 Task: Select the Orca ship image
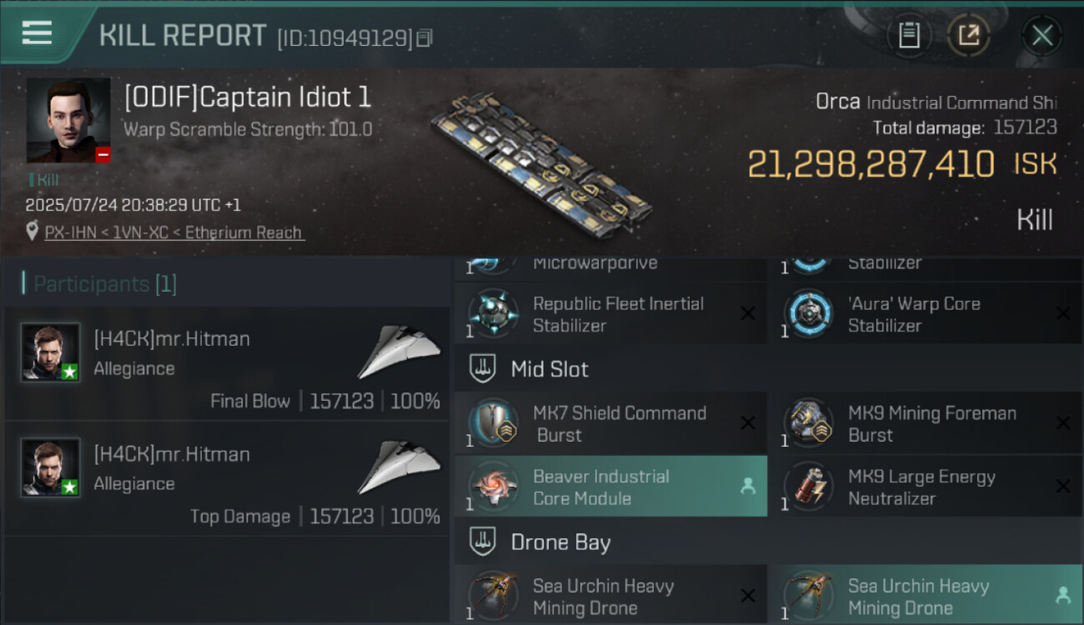click(542, 162)
